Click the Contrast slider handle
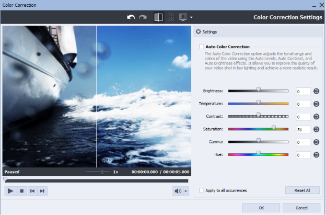 click(258, 115)
